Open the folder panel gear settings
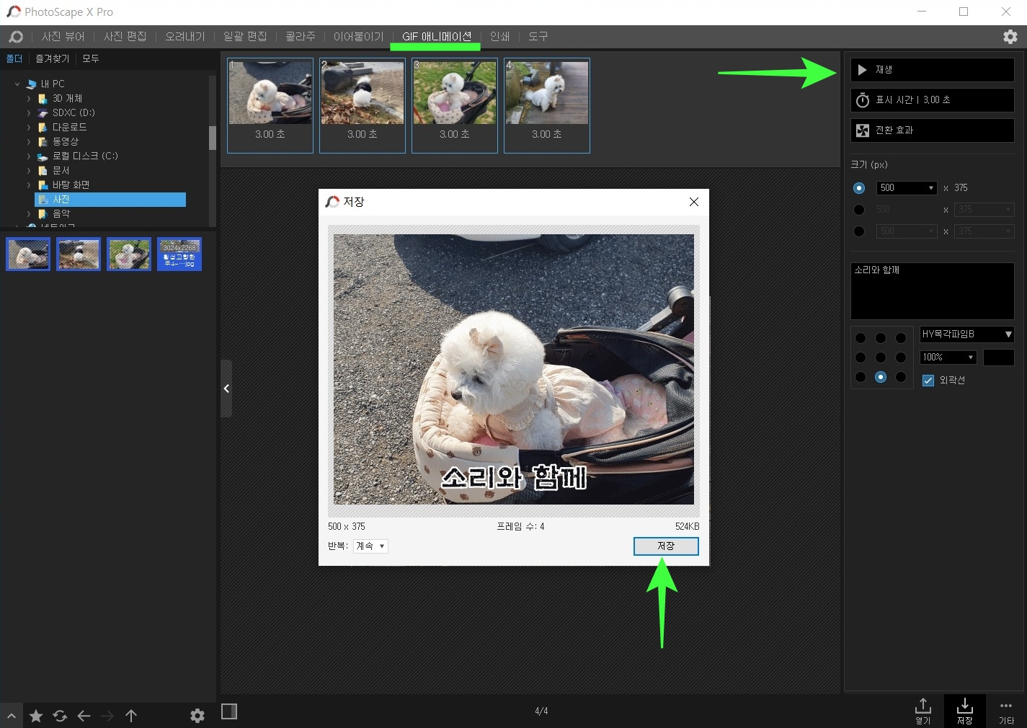Screen dimensions: 1027x728 pos(197,716)
